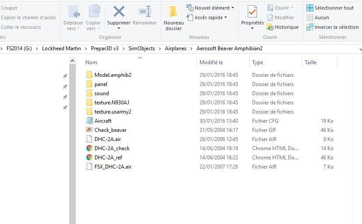
Task: Click the Sélectionner tout icon
Action: click(x=309, y=8)
